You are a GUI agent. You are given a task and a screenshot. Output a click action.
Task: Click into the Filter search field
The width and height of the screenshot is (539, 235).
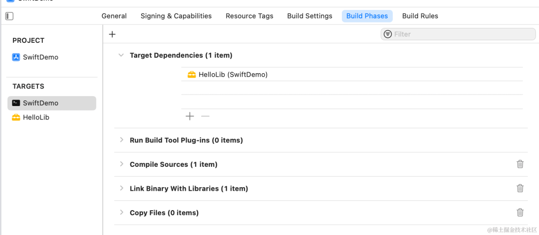(x=458, y=34)
